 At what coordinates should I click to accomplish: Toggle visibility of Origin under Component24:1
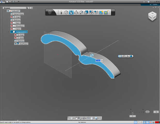(x=15, y=35)
